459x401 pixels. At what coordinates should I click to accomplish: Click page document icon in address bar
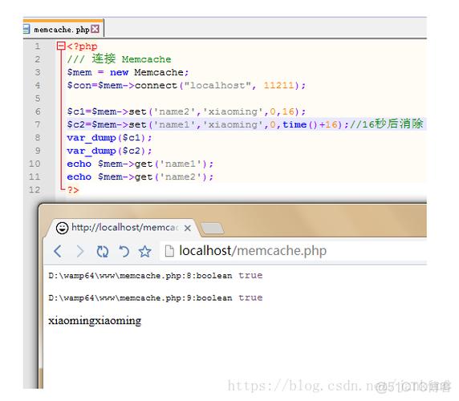pos(169,251)
